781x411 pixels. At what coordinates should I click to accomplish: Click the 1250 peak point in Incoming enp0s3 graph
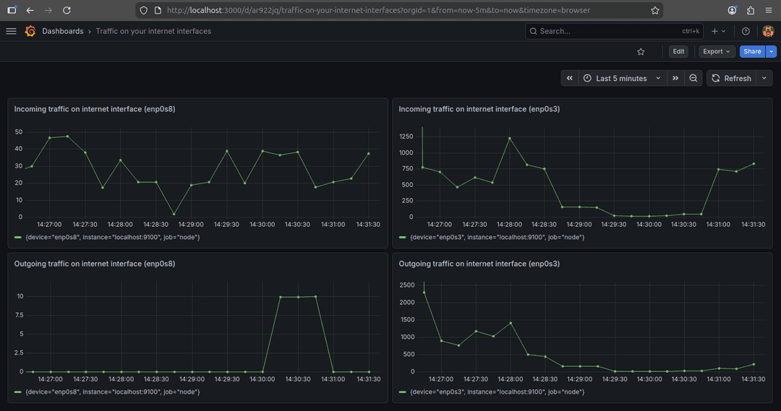(x=510, y=139)
